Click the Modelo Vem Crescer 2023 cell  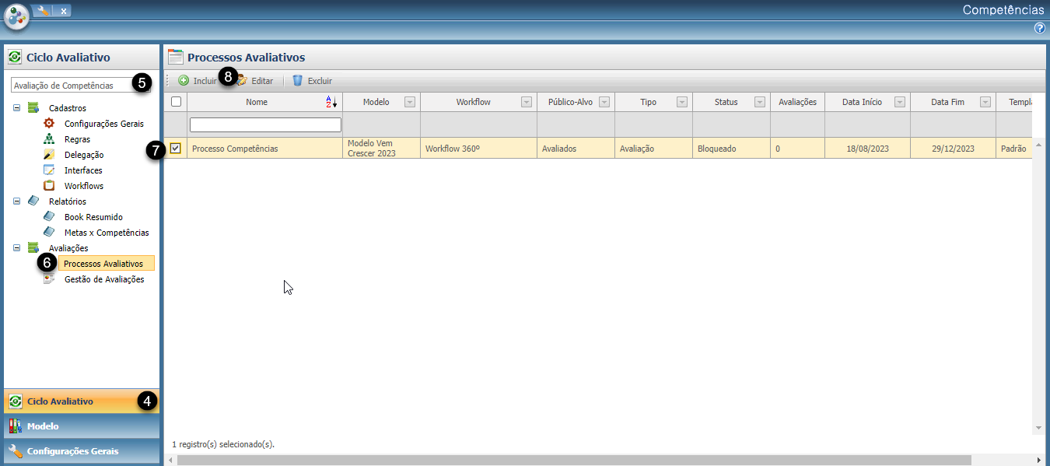(381, 149)
